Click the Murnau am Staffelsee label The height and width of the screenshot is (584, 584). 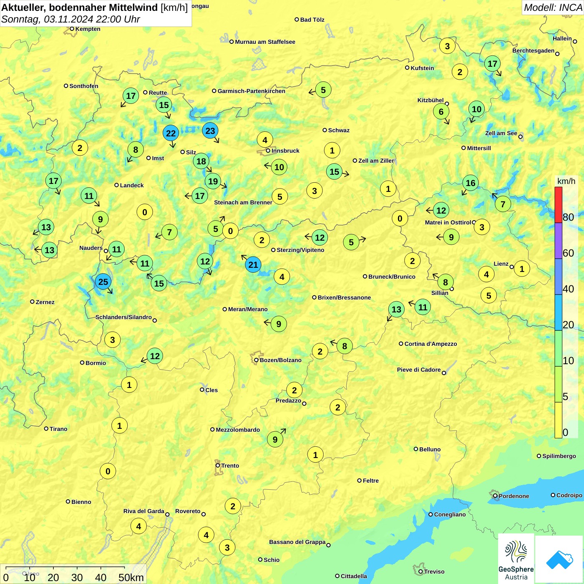(x=265, y=42)
